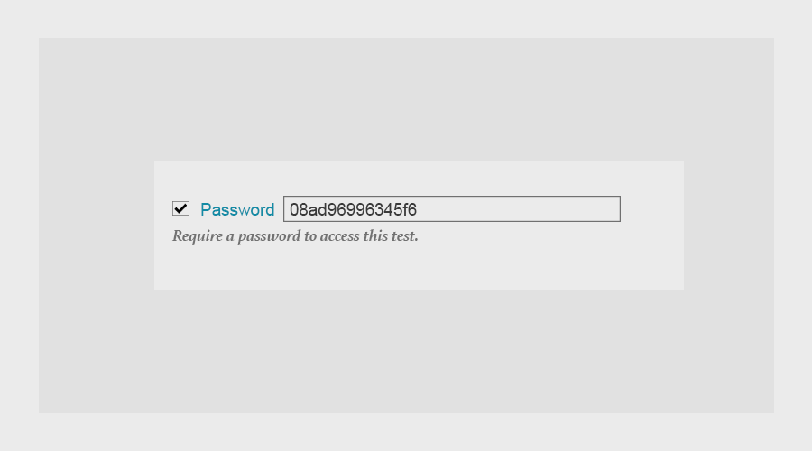
Task: Click the letter "P" of the Password label
Action: [206, 209]
